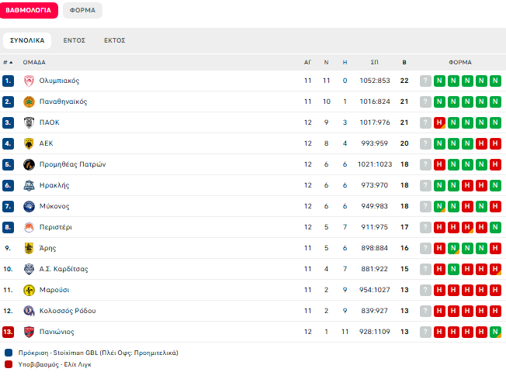506x379 pixels.
Task: Click the Περιστέρι team logo
Action: click(x=29, y=227)
